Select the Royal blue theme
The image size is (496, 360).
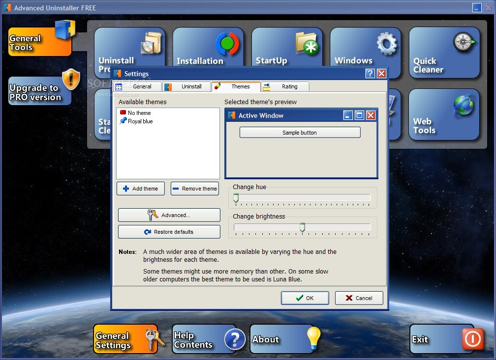pyautogui.click(x=136, y=121)
